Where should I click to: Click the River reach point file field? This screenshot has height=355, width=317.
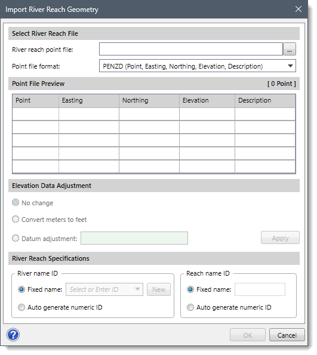[191, 49]
